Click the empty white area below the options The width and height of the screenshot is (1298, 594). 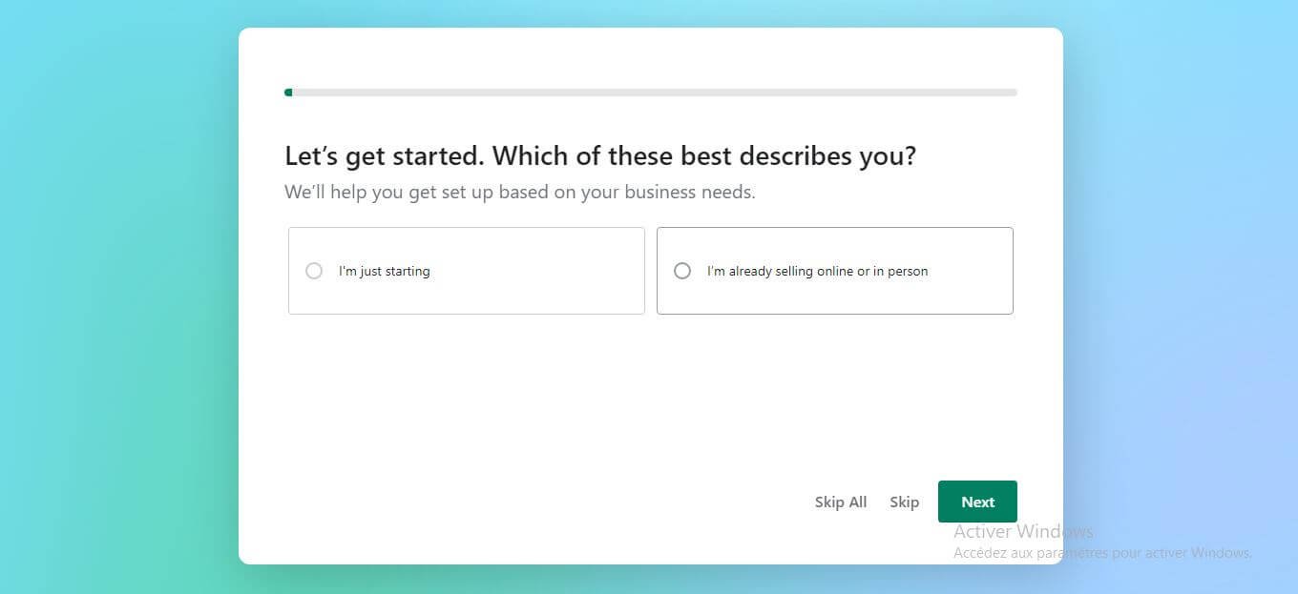point(573,400)
